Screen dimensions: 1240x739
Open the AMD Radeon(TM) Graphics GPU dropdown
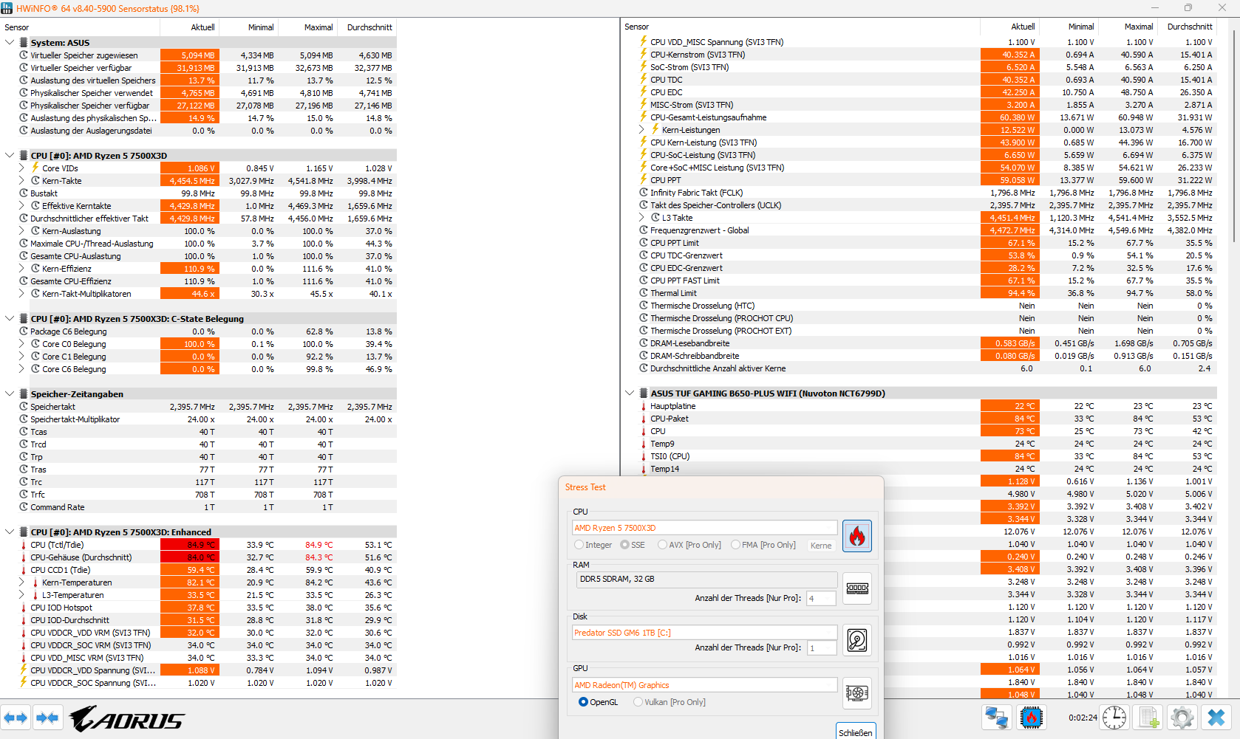pos(705,685)
